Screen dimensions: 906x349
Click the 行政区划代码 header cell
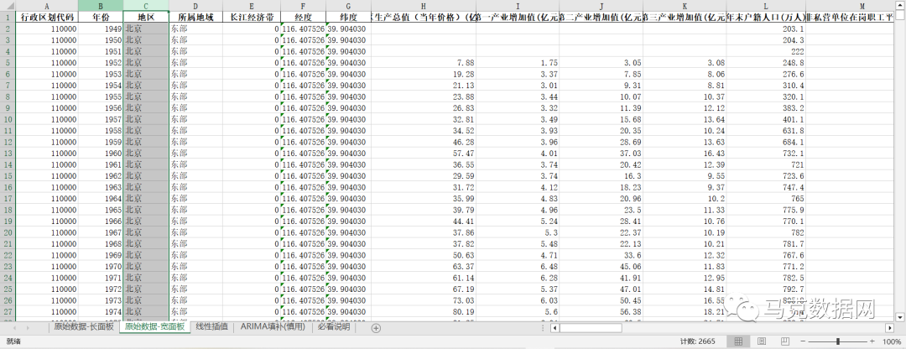pos(46,17)
